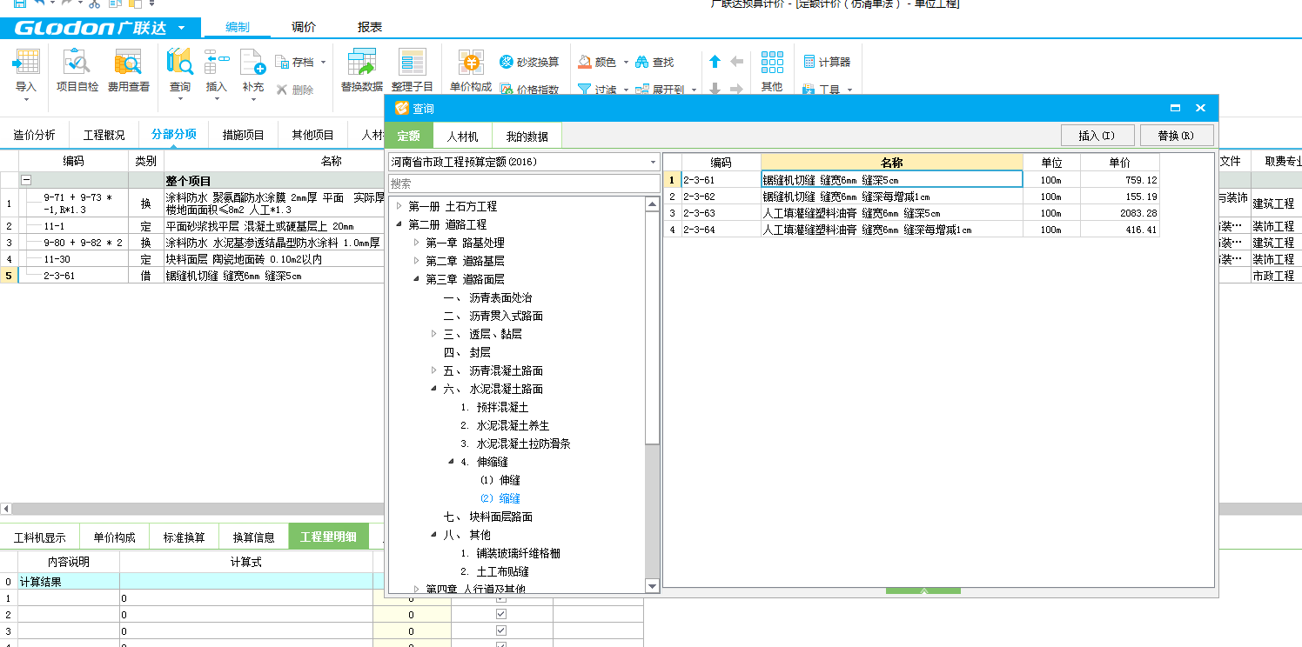Click the 过滤 filter funnel icon
Screen dimensions: 1302x647
pos(585,90)
